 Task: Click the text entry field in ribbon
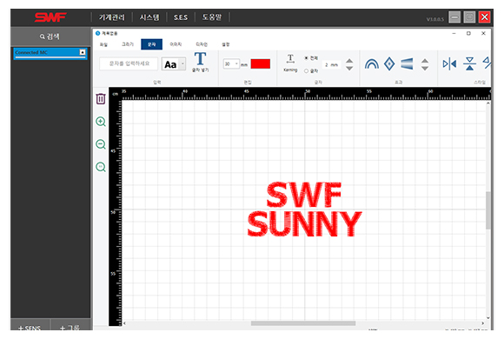point(129,63)
